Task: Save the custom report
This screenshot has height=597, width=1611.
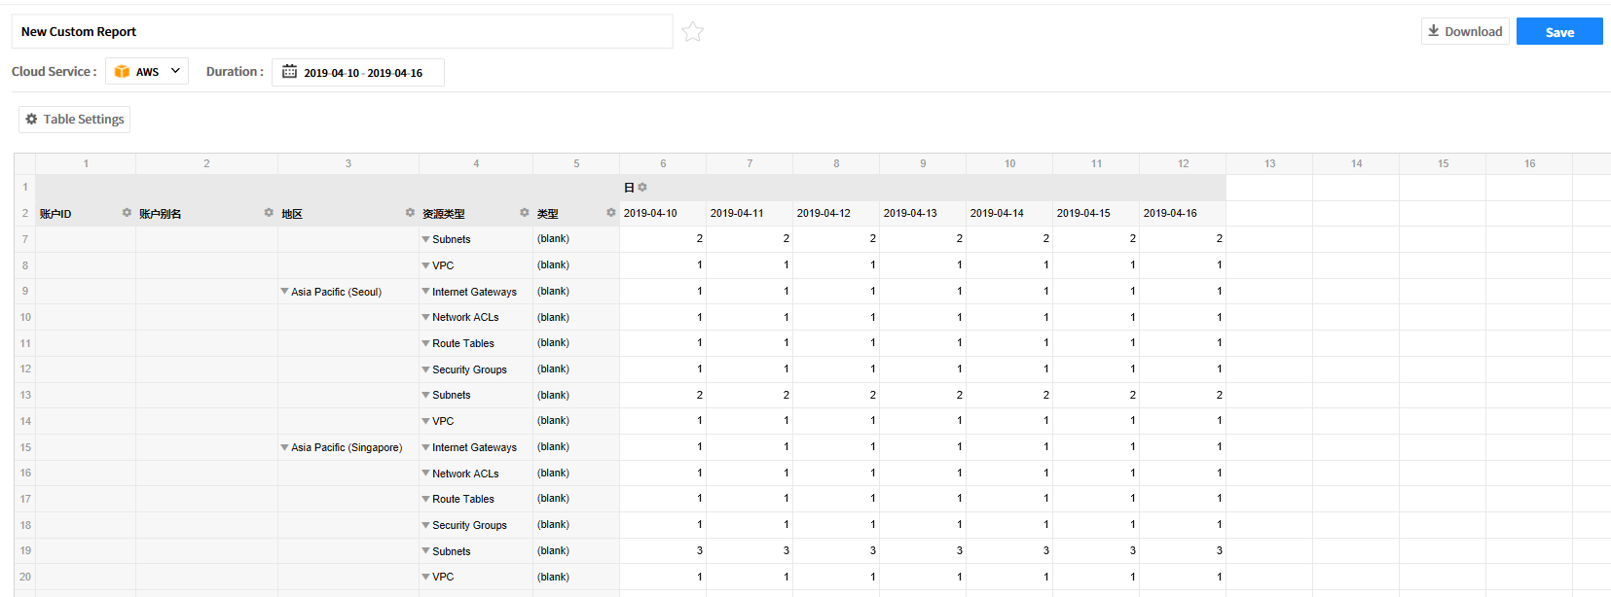Action: pos(1558,32)
